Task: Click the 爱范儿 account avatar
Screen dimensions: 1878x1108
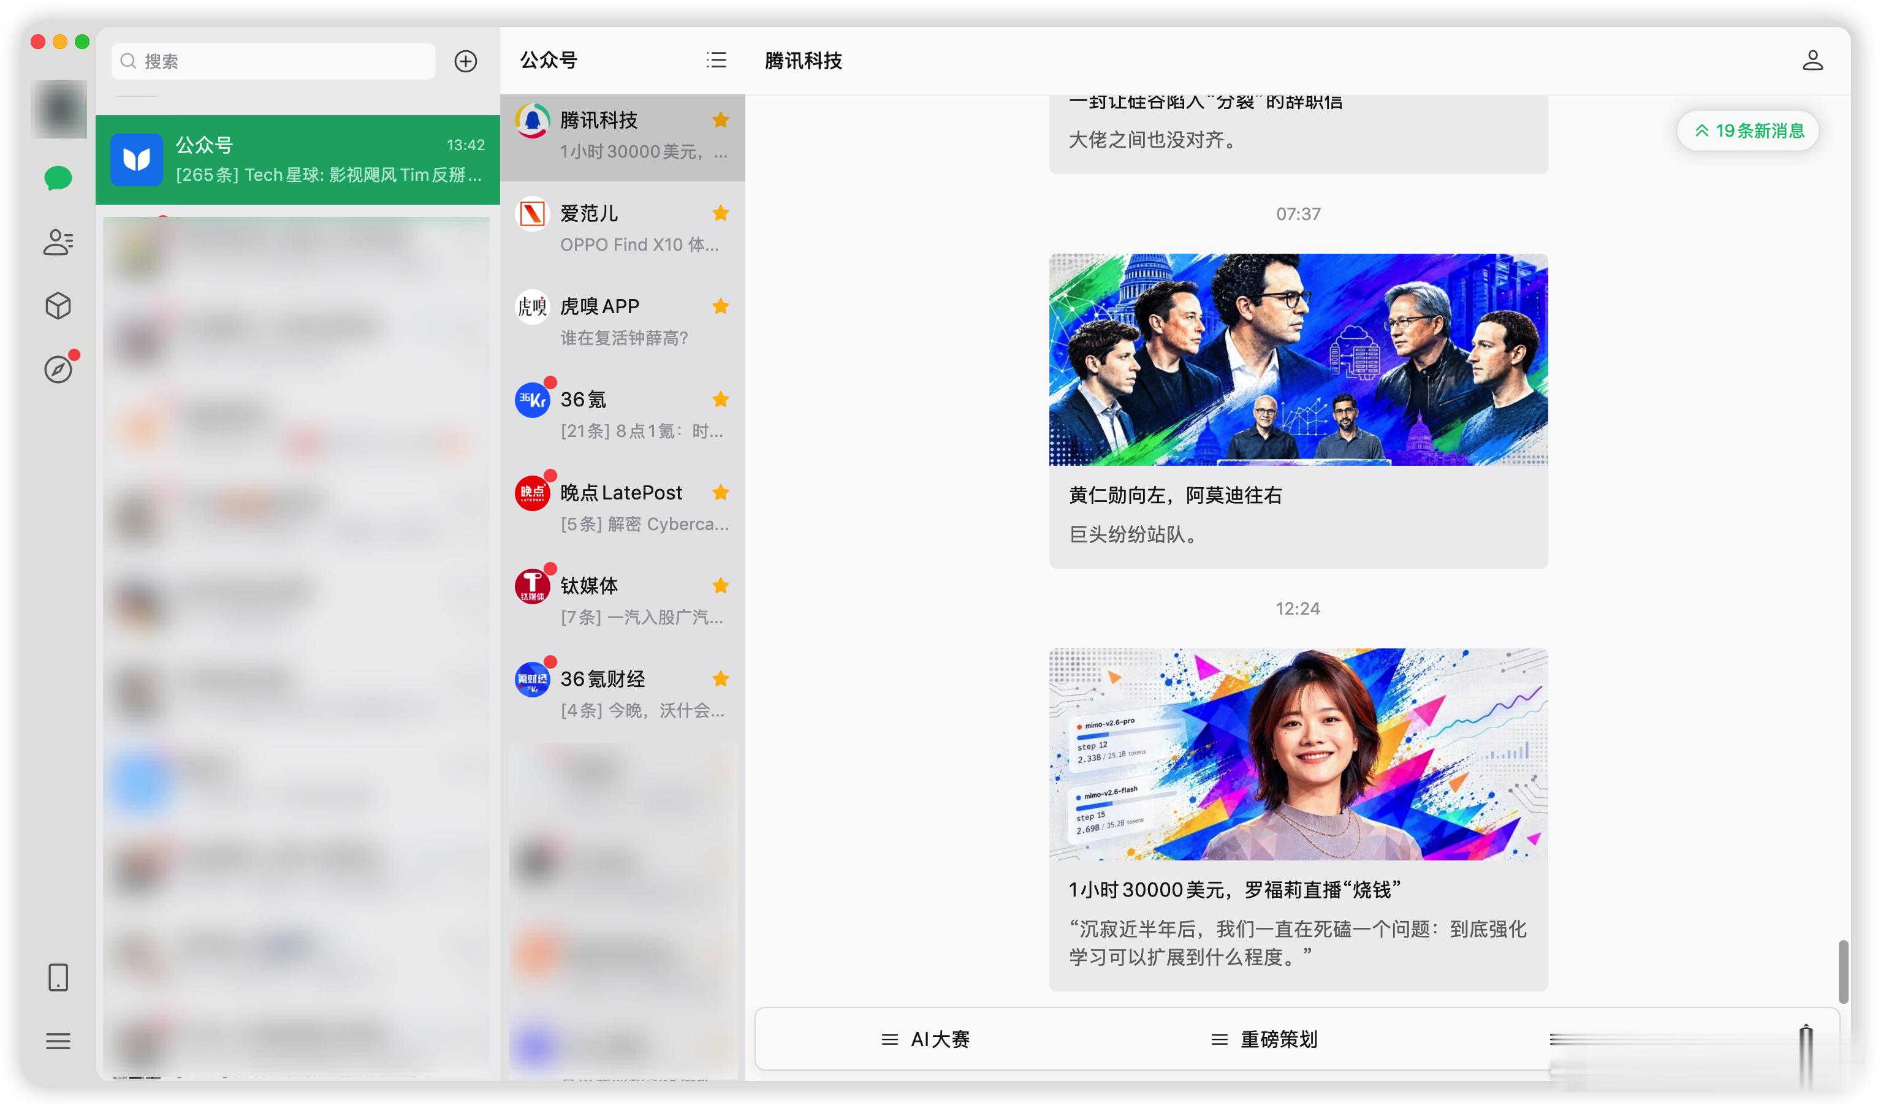Action: click(533, 213)
